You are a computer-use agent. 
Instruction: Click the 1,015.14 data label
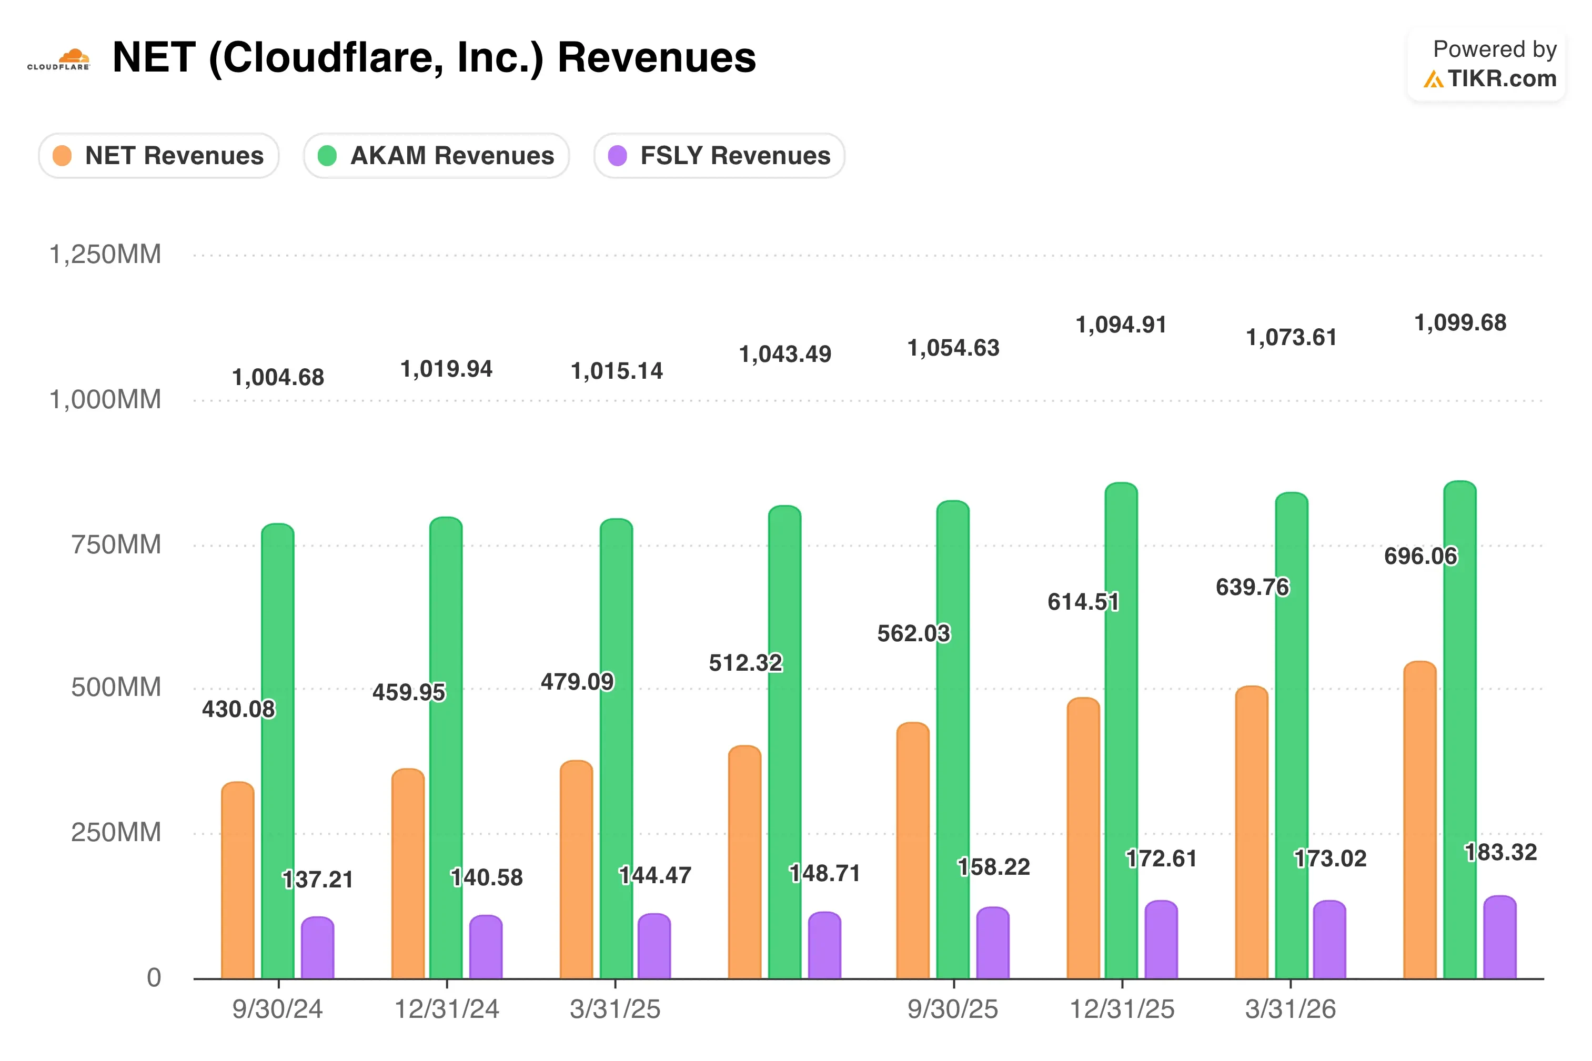click(x=617, y=371)
